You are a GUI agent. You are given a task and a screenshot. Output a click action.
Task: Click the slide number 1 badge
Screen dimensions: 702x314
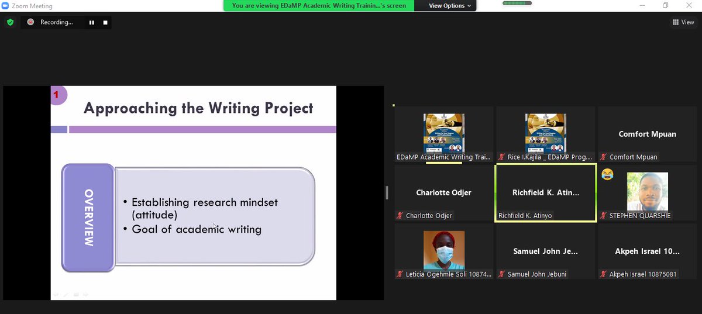click(57, 94)
